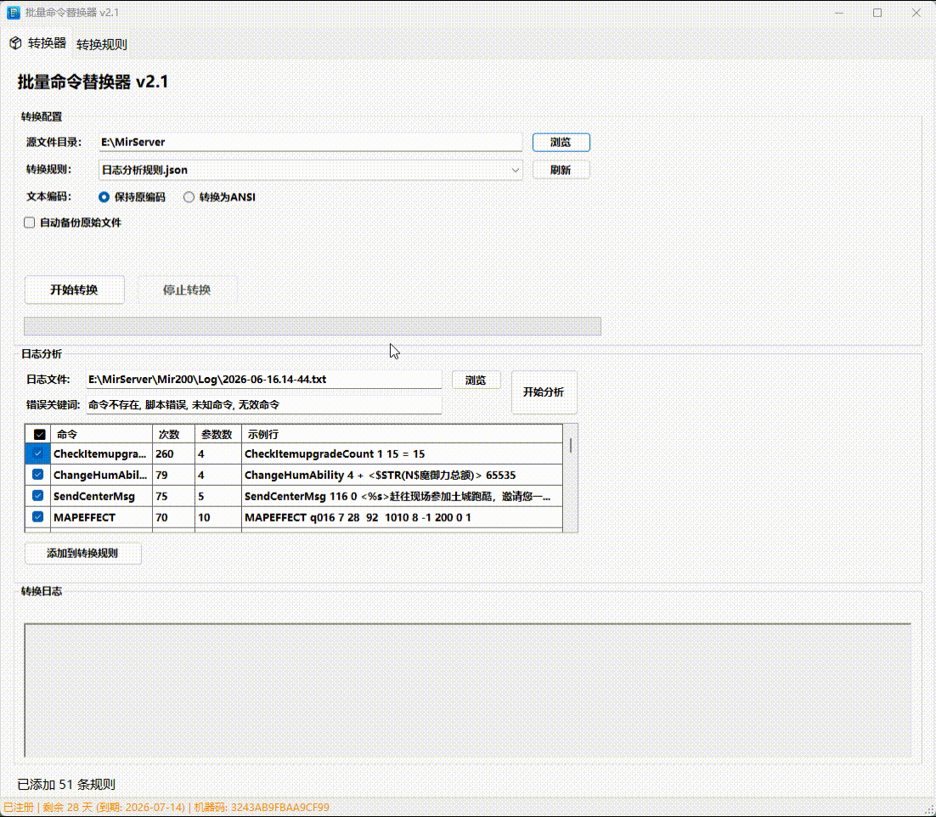Screen dimensions: 936x817
Task: Click inside the 转换日志 text area
Action: tap(467, 690)
